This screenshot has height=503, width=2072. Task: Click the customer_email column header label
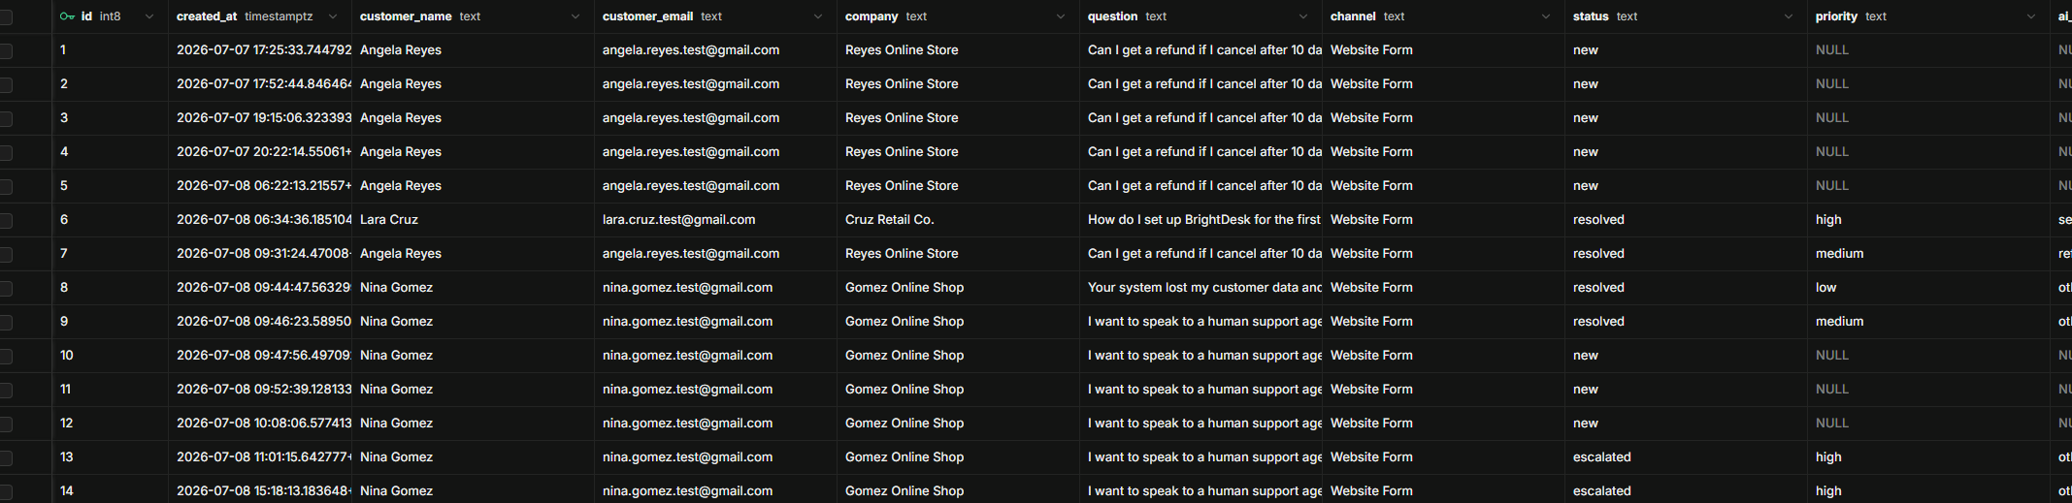(x=647, y=16)
